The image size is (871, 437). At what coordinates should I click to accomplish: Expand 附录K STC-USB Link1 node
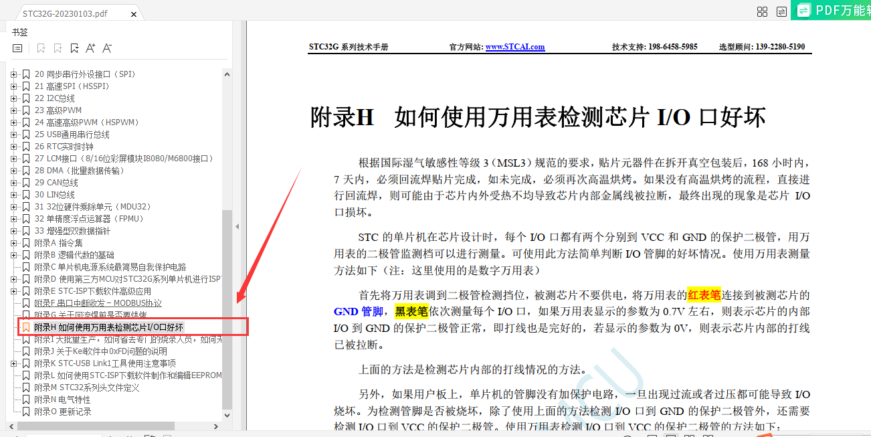point(13,363)
